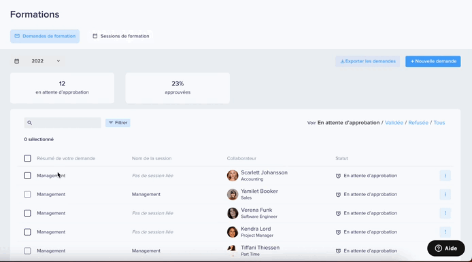The height and width of the screenshot is (262, 472).
Task: Select the 12 en attente d'approbation card
Action: [63, 88]
